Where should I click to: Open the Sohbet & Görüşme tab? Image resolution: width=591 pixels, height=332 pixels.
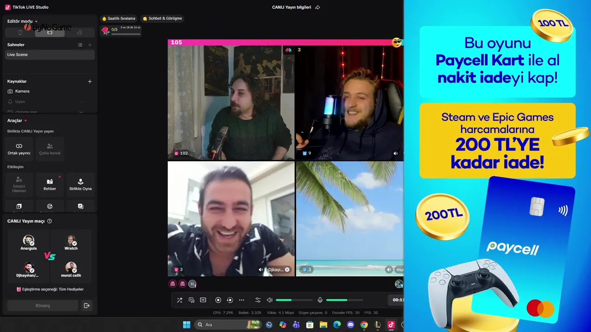163,18
